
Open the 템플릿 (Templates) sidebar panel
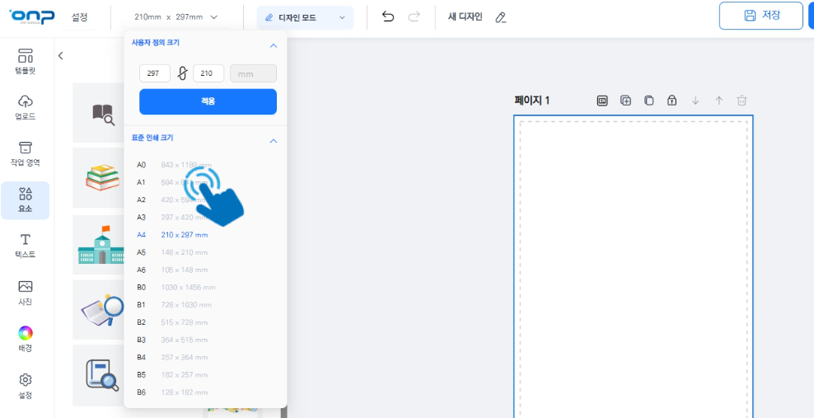pyautogui.click(x=25, y=61)
